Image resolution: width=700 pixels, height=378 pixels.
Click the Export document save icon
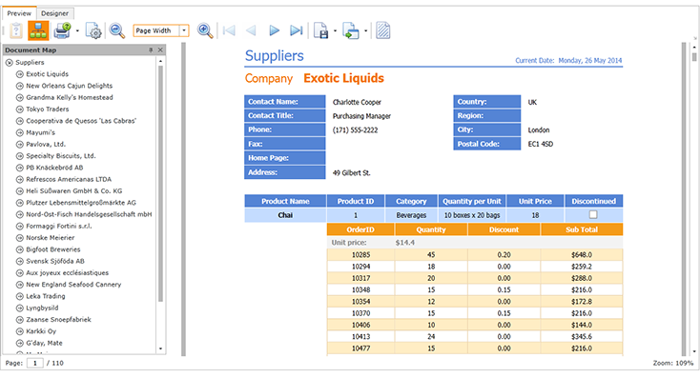point(321,30)
